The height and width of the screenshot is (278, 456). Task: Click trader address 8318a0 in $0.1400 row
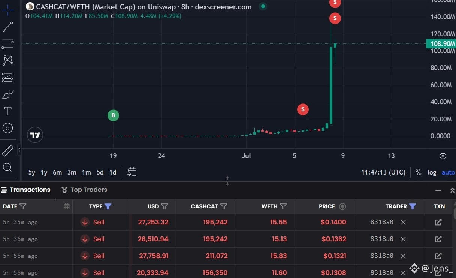[x=382, y=222]
